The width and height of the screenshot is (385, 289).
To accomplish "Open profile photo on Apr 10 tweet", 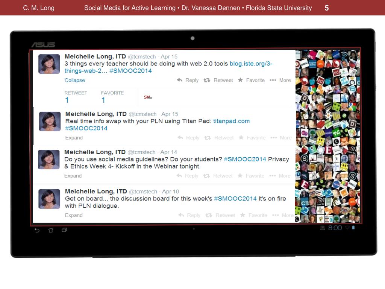I will [49, 199].
